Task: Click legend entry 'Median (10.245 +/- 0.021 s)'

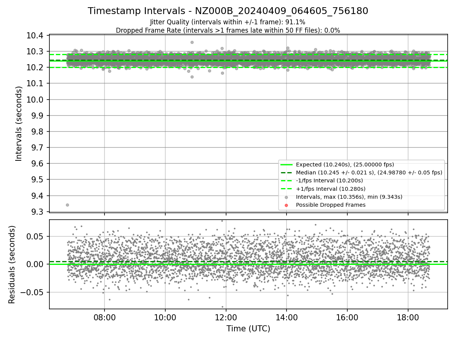Action: 369,173
